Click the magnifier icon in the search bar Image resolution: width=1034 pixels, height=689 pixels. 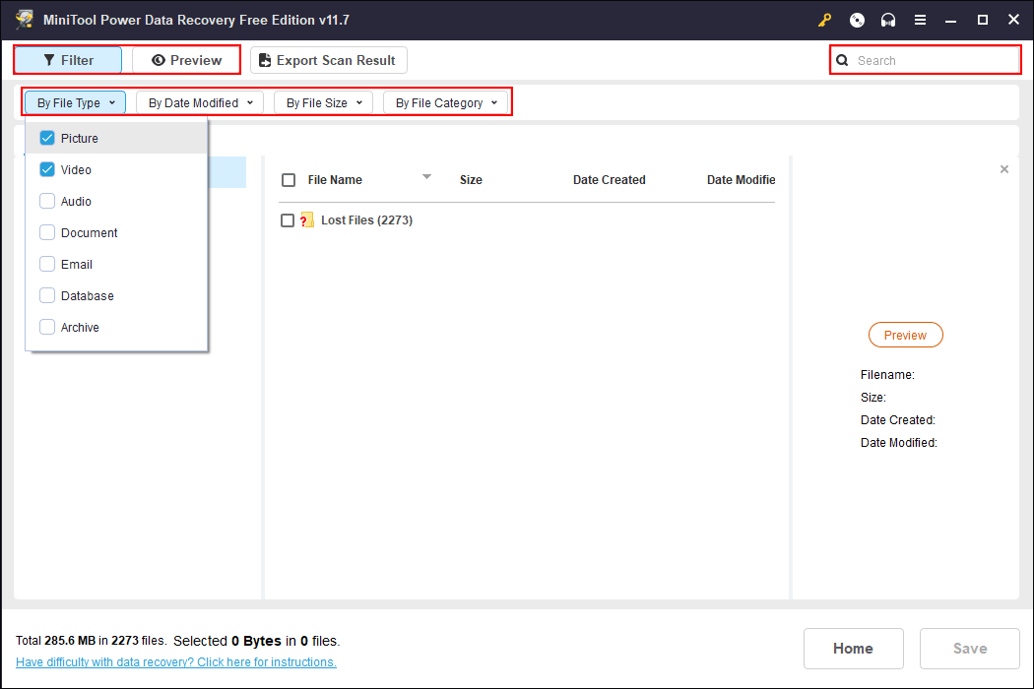[842, 60]
